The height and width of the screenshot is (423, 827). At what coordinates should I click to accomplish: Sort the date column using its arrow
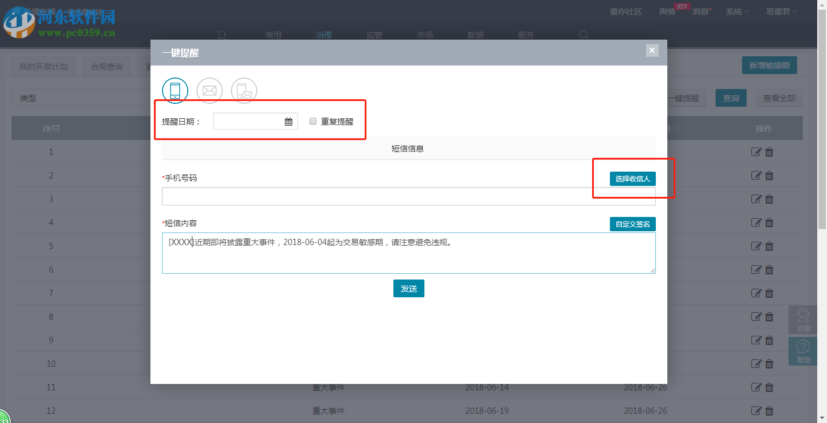(678, 129)
